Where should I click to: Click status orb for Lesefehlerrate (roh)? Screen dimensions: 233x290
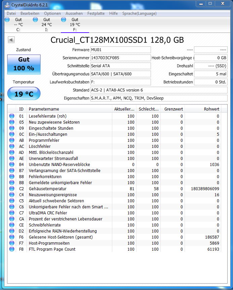12,116
